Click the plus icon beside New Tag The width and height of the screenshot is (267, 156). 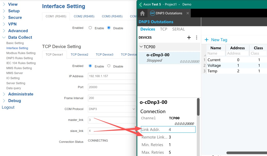206,40
